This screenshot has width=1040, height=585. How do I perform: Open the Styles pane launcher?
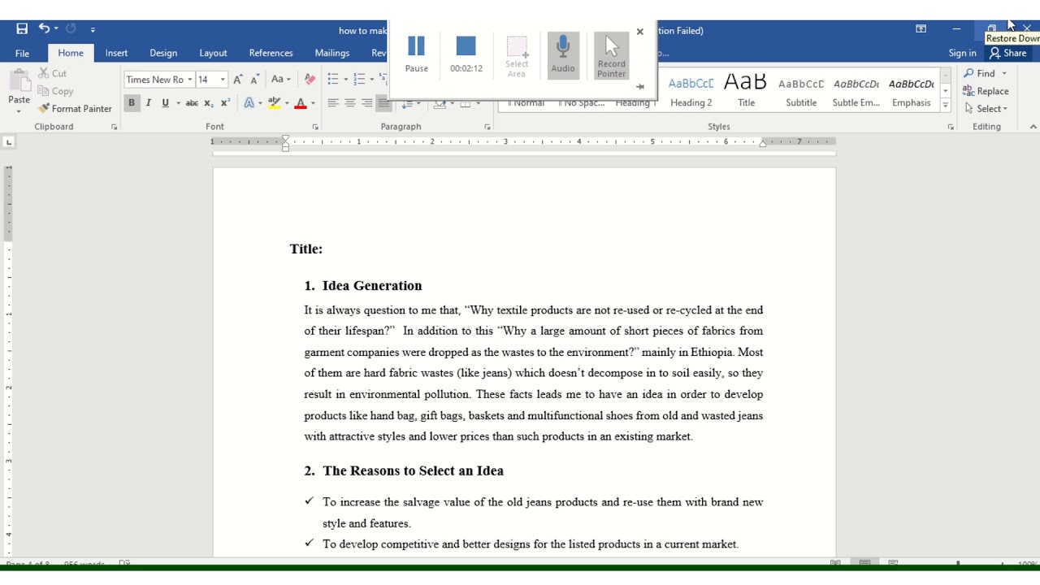pyautogui.click(x=950, y=127)
